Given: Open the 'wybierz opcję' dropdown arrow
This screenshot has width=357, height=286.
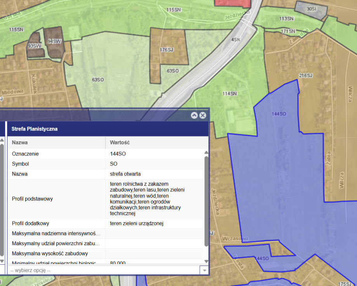Looking at the screenshot, I should 204,270.
